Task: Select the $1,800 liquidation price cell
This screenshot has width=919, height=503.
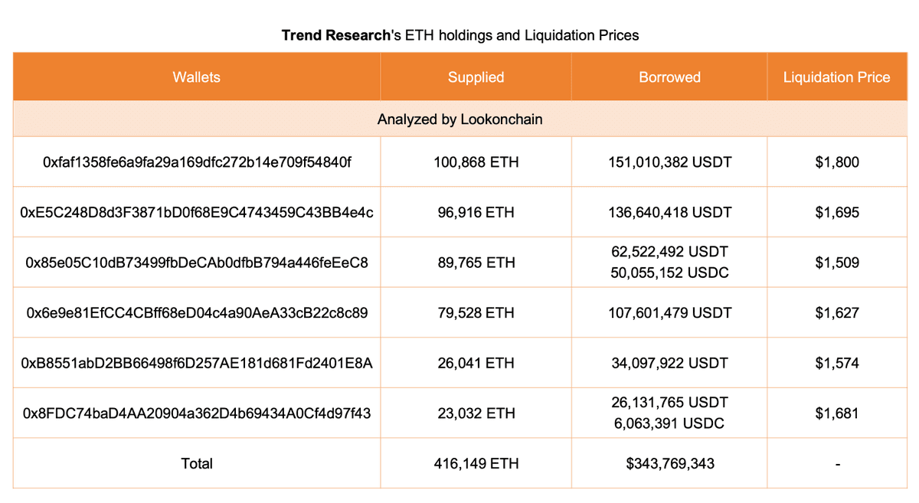Action: (836, 162)
